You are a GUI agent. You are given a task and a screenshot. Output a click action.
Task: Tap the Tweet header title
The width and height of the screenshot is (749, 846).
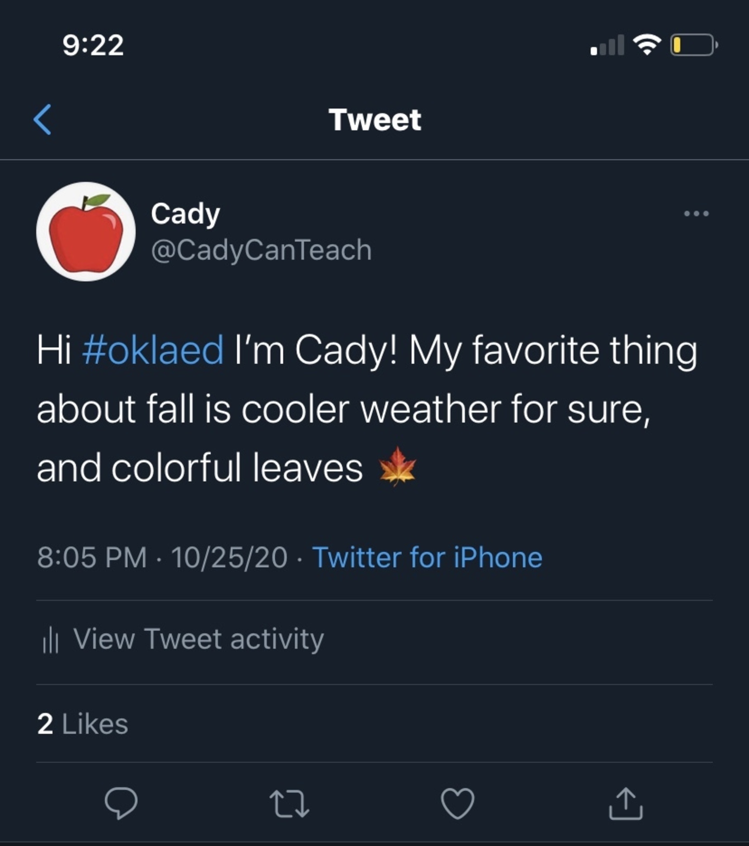coord(375,120)
